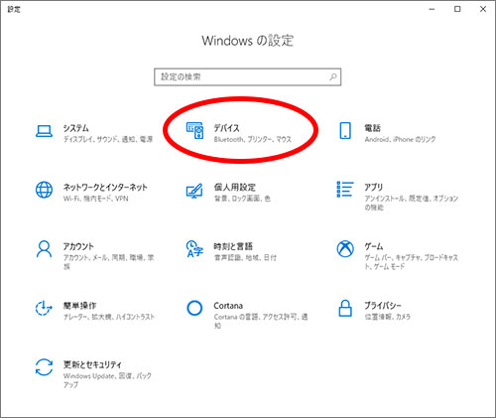Open the アプリ heading
This screenshot has height=418, width=496.
(374, 188)
